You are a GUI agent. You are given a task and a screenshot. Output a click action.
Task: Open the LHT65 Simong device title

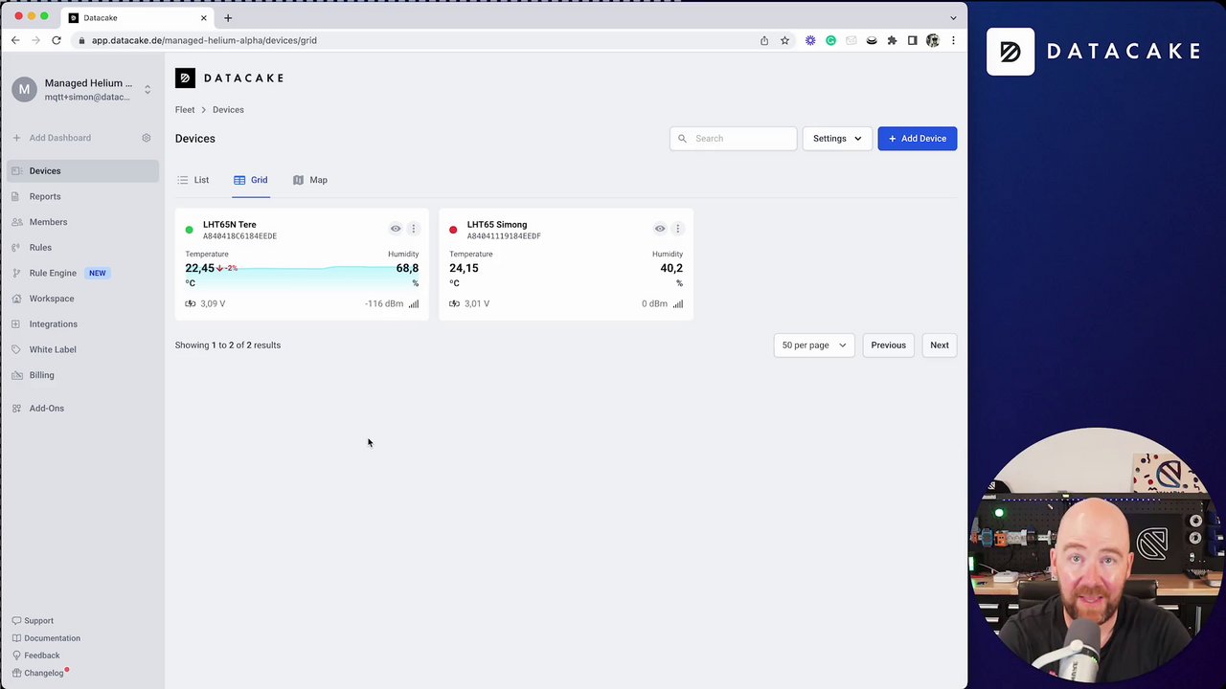coord(497,225)
